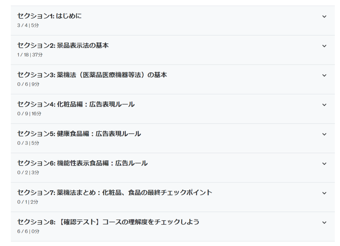Toggle chevron for セクション6 機能性表示食品編
Image resolution: width=340 pixels, height=246 pixels.
[x=324, y=164]
